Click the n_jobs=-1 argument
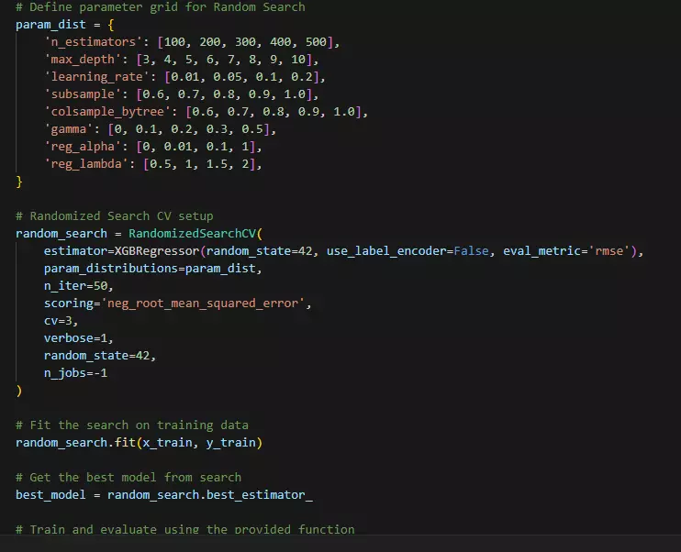The image size is (681, 552). pyautogui.click(x=75, y=373)
